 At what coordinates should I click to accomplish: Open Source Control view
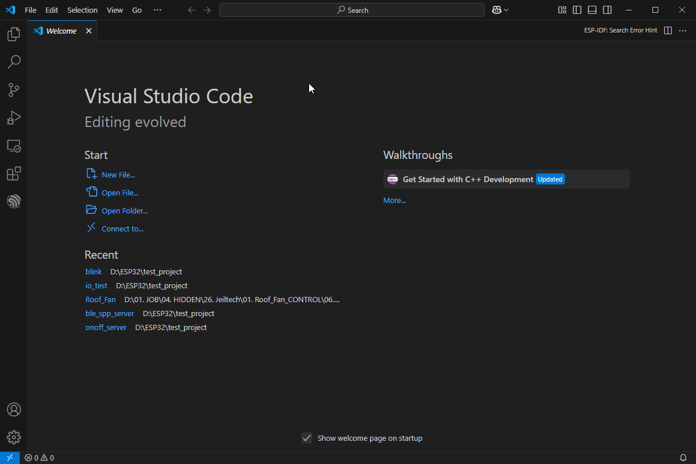[x=13, y=90]
